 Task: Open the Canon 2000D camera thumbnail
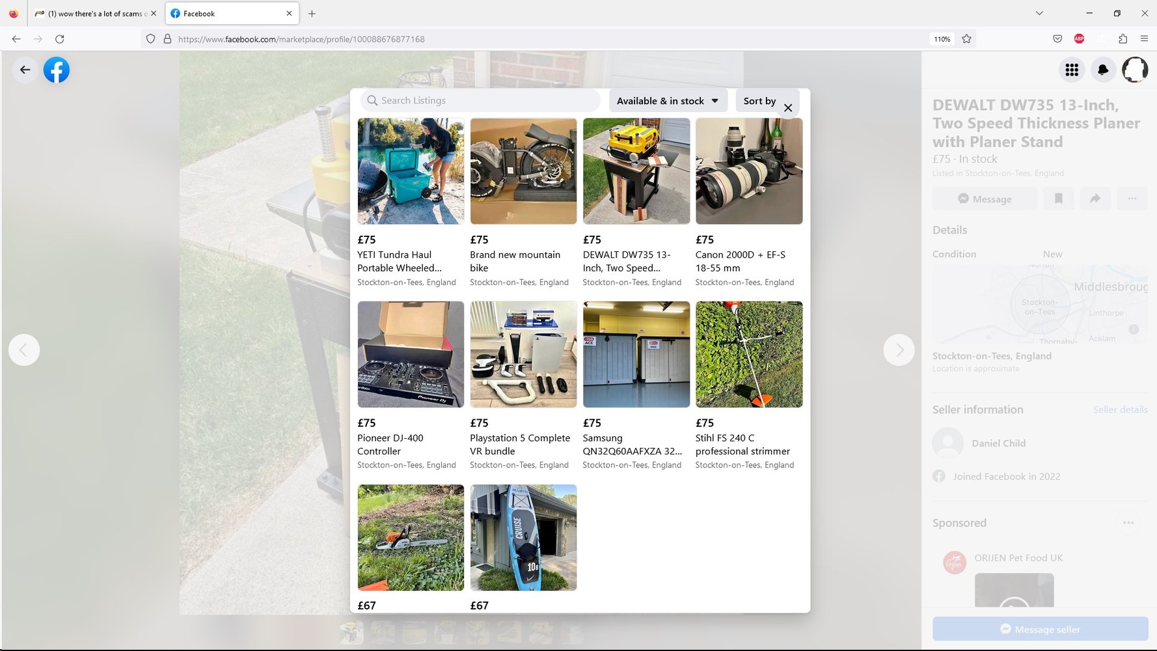[749, 171]
